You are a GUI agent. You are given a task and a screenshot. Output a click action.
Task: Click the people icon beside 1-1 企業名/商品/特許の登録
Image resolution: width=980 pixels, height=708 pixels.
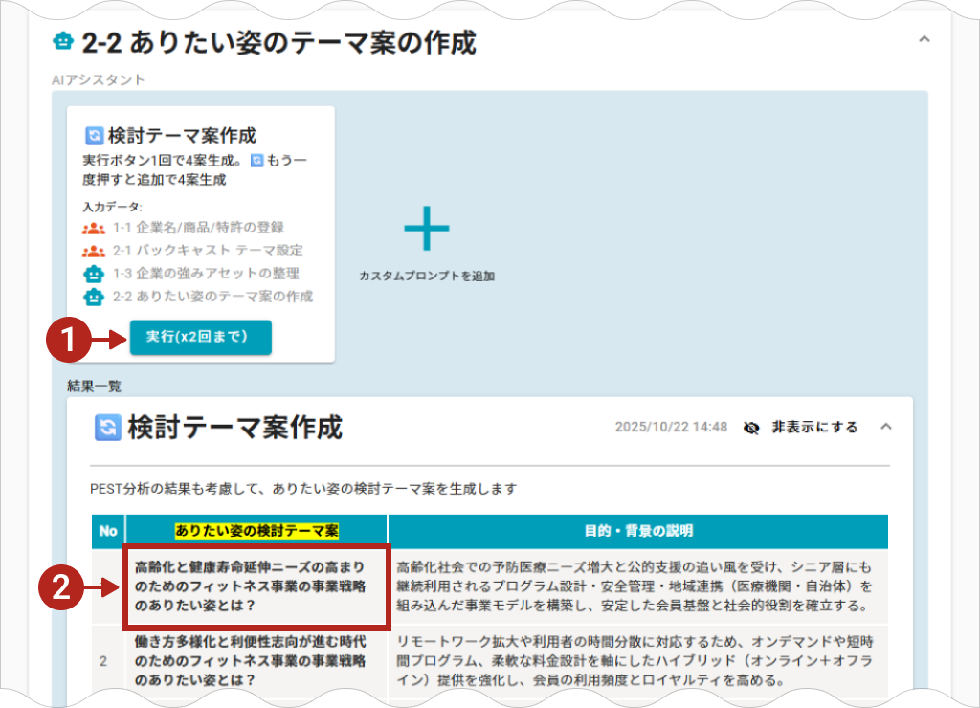(93, 228)
